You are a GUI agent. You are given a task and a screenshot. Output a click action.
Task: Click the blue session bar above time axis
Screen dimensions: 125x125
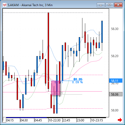26,118
